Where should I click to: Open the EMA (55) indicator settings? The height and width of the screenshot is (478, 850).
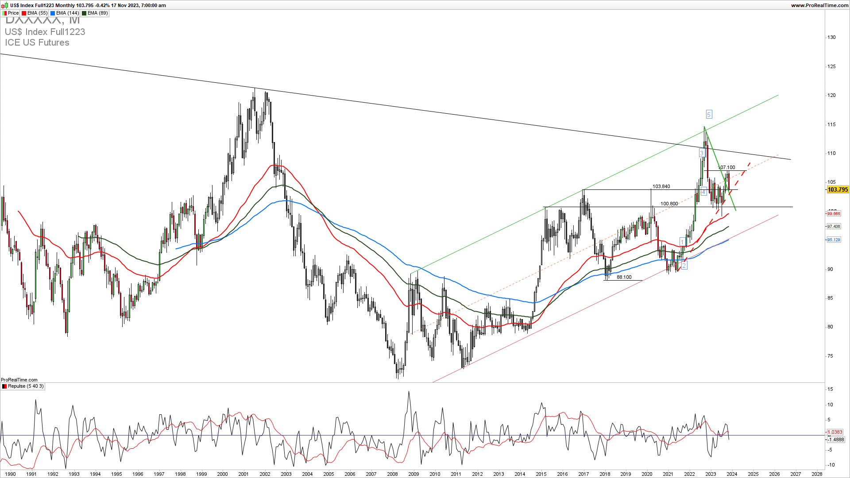coord(35,13)
